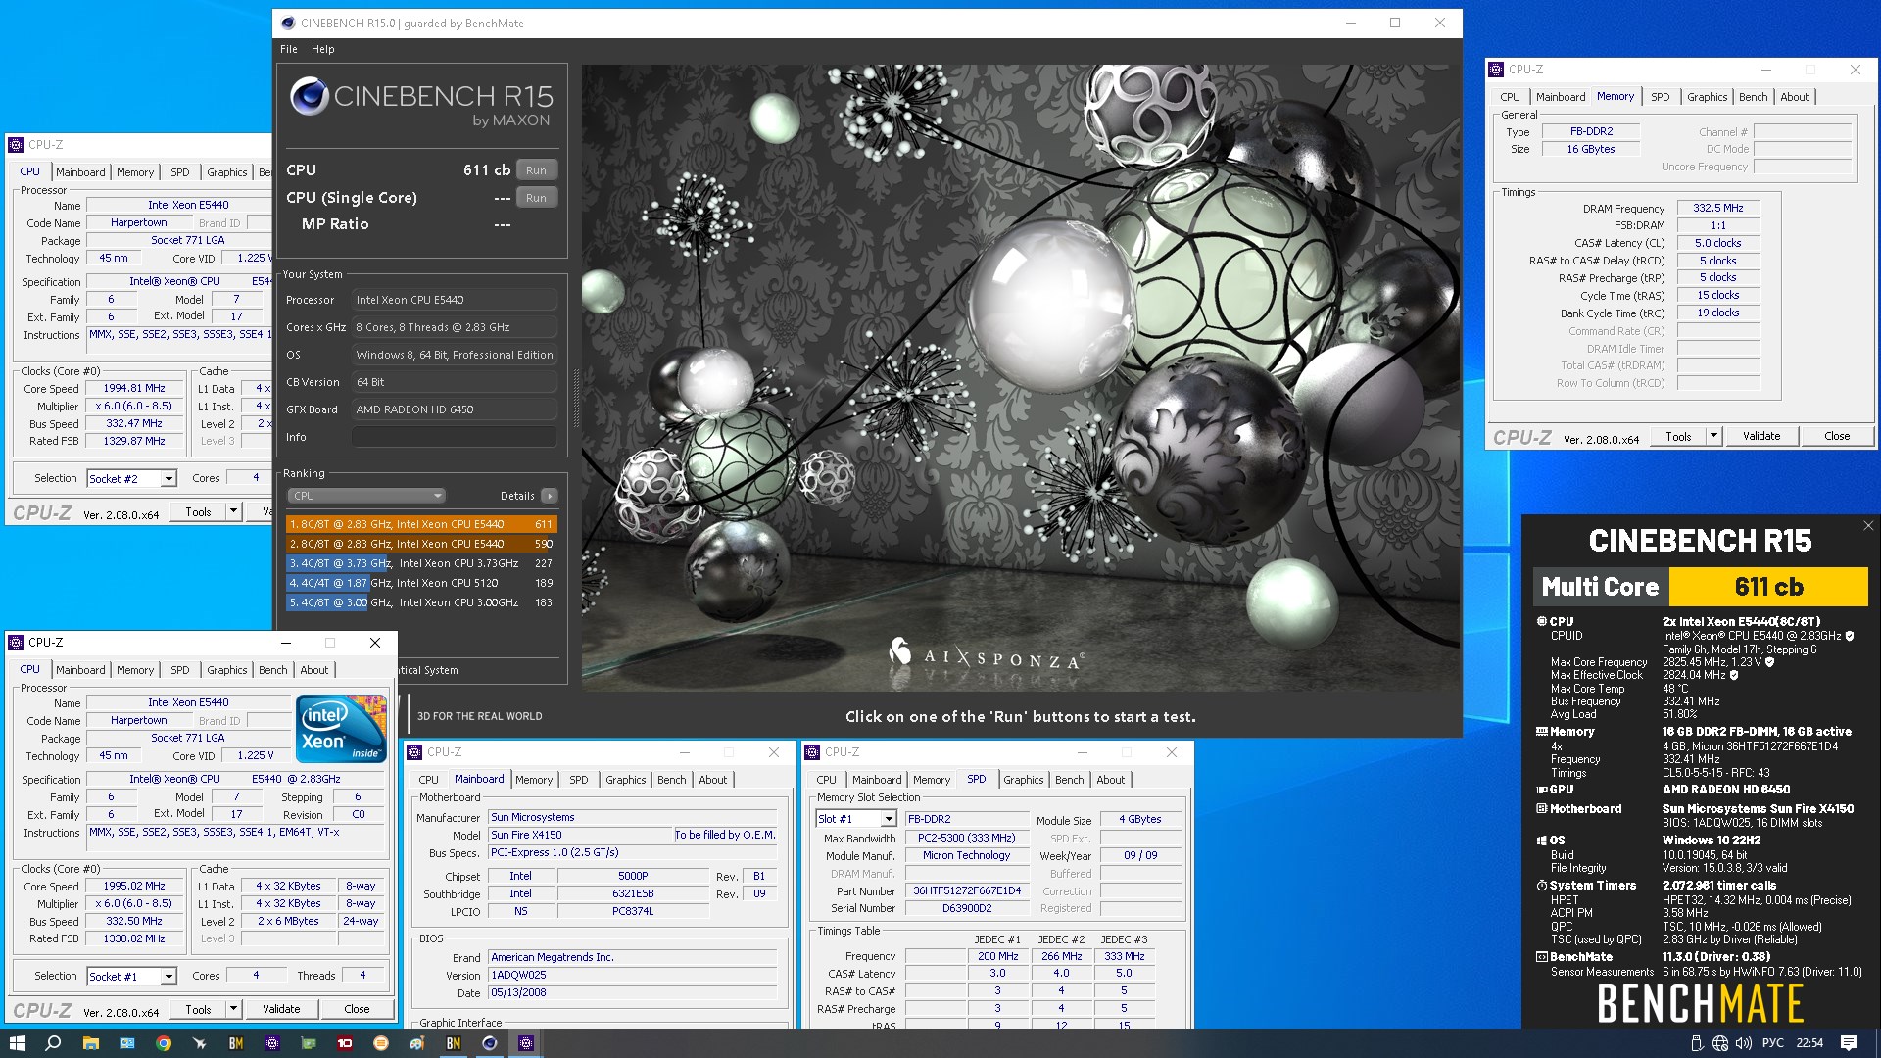Click the empty Info field in Cinebench
Screen dimensions: 1881x1058
(455, 437)
